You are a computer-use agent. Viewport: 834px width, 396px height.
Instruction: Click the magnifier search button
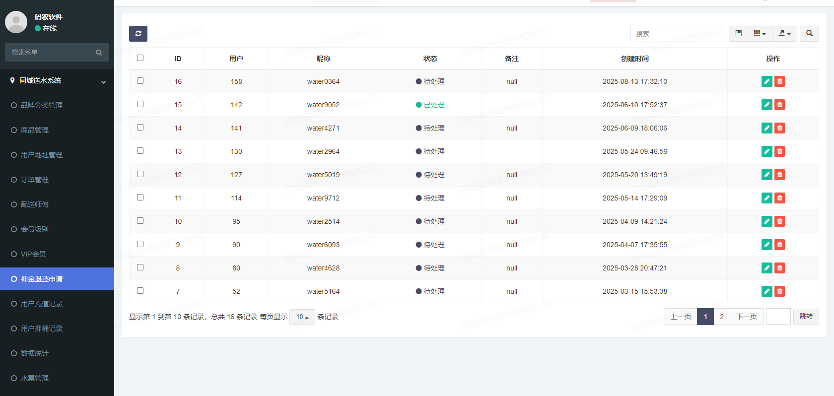point(809,34)
